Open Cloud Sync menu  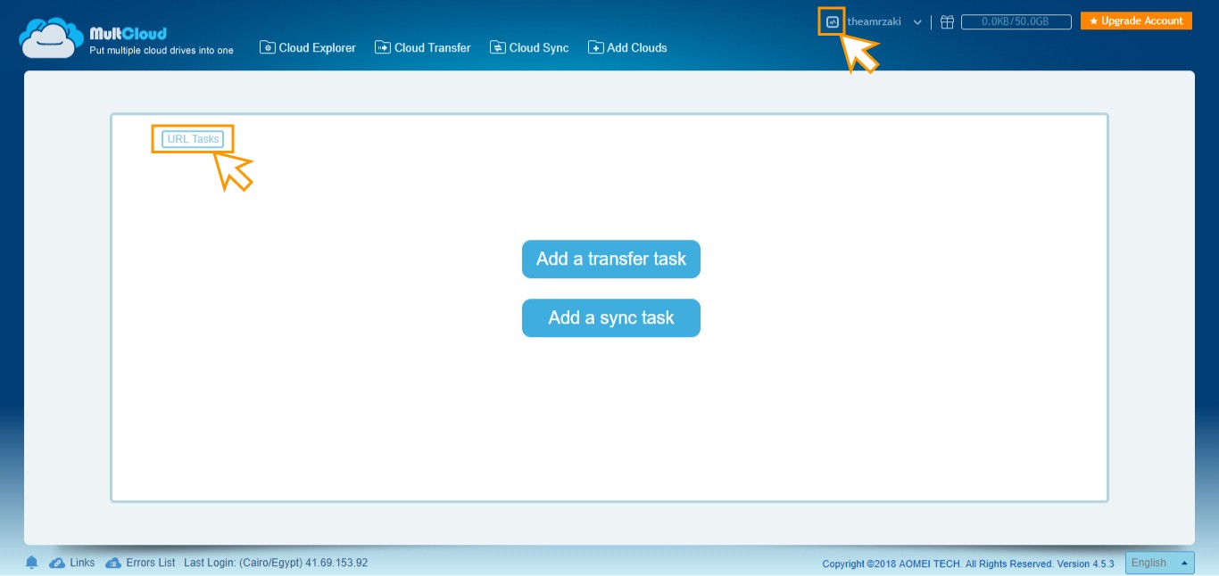pos(529,47)
